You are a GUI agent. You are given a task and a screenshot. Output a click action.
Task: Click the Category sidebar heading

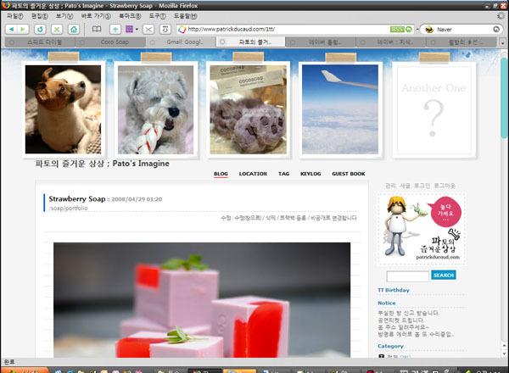390,346
